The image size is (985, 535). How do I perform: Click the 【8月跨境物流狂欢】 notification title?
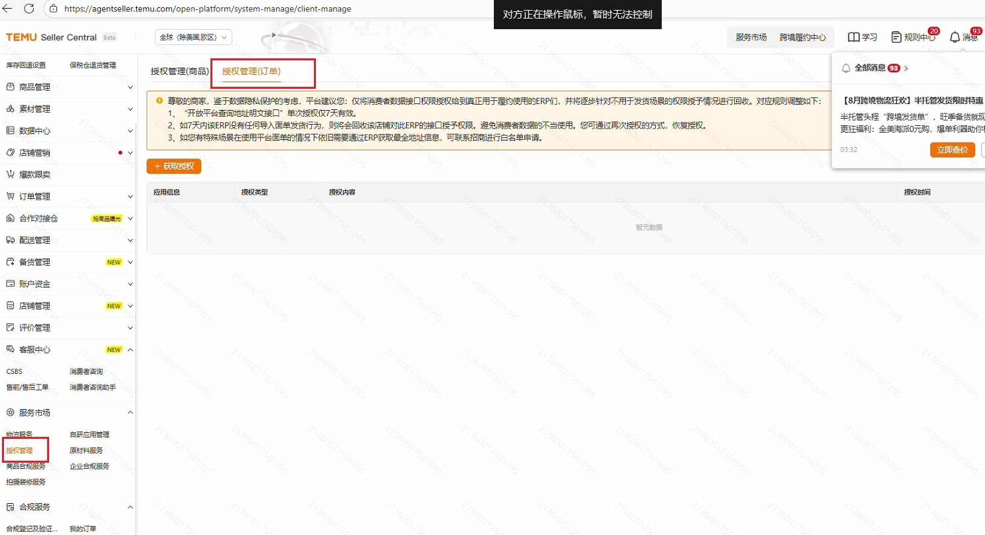click(913, 101)
